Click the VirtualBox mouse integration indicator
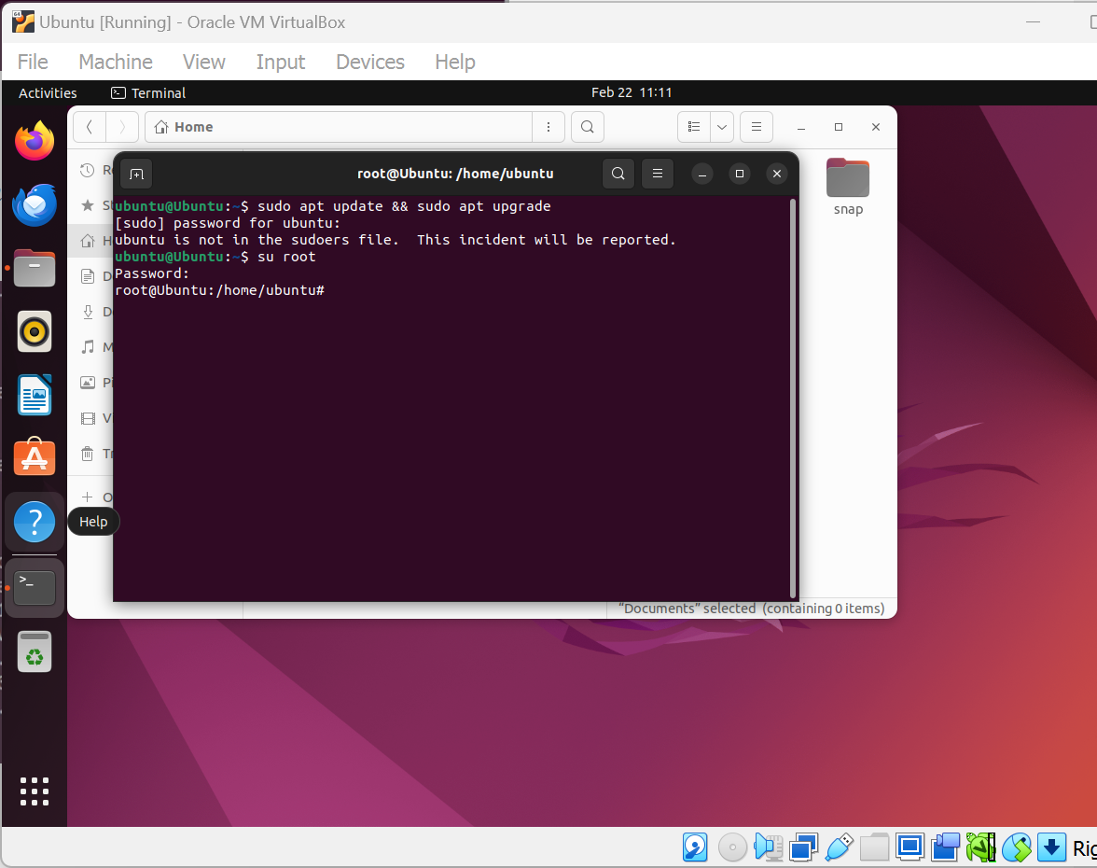This screenshot has height=868, width=1097. 1017,847
